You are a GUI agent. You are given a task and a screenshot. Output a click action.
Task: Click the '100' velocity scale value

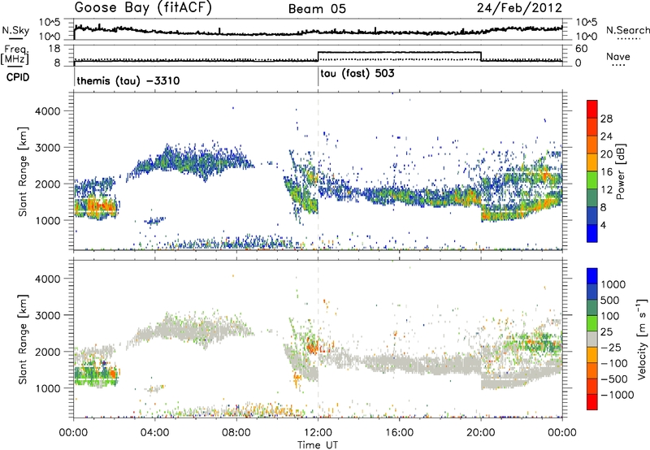click(610, 316)
